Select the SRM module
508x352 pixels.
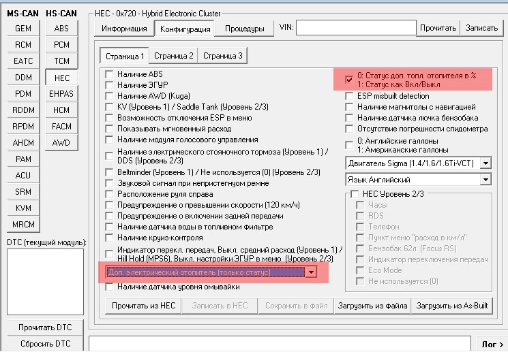[23, 191]
